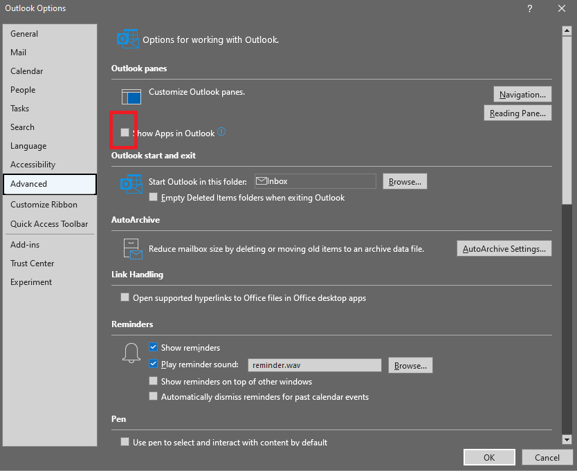Select the Advanced category
577x471 pixels.
(x=50, y=184)
